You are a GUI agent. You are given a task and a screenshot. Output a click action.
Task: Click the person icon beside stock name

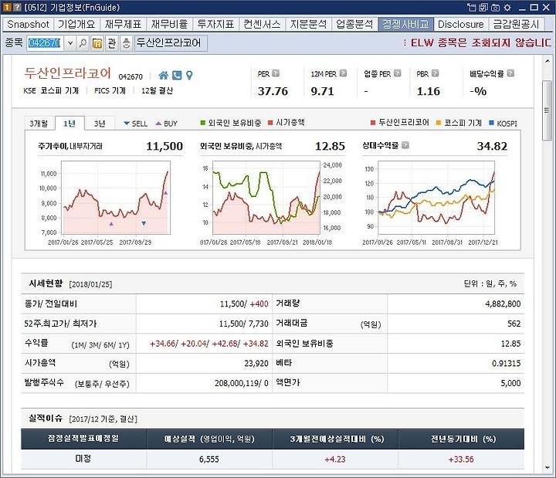pyautogui.click(x=126, y=43)
